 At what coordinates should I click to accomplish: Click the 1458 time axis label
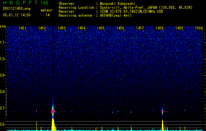pyautogui.click(x=159, y=28)
